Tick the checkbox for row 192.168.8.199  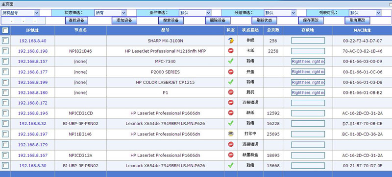pyautogui.click(x=5, y=82)
